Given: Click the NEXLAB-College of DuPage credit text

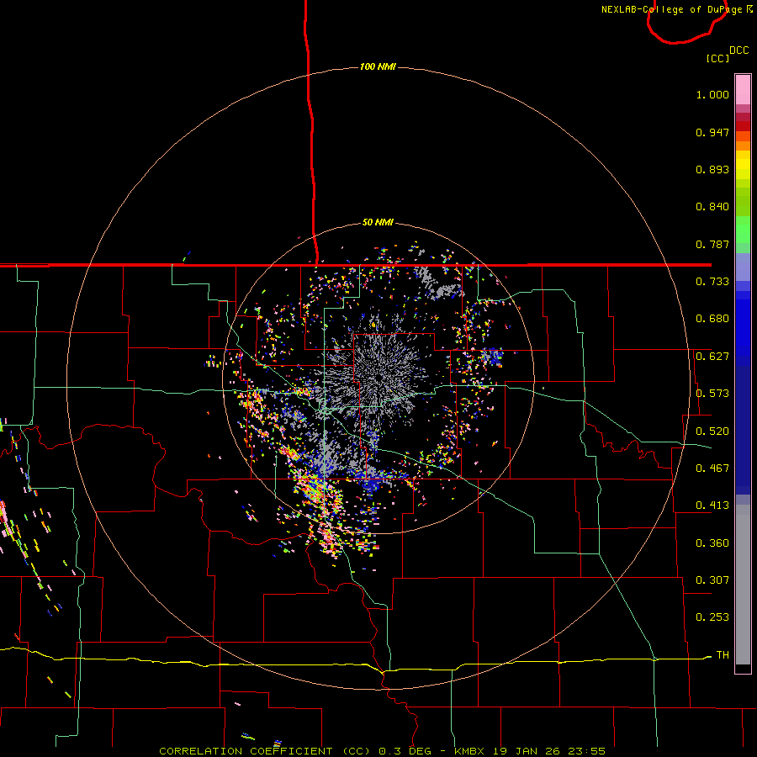Looking at the screenshot, I should 676,9.
